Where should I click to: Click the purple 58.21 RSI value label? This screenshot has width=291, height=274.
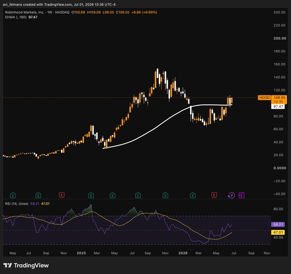[x=278, y=224]
